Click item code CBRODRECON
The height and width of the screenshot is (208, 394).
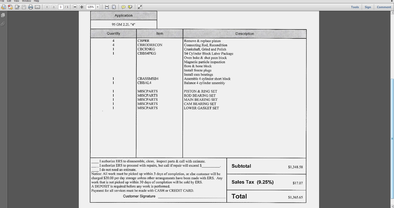pyautogui.click(x=150, y=45)
